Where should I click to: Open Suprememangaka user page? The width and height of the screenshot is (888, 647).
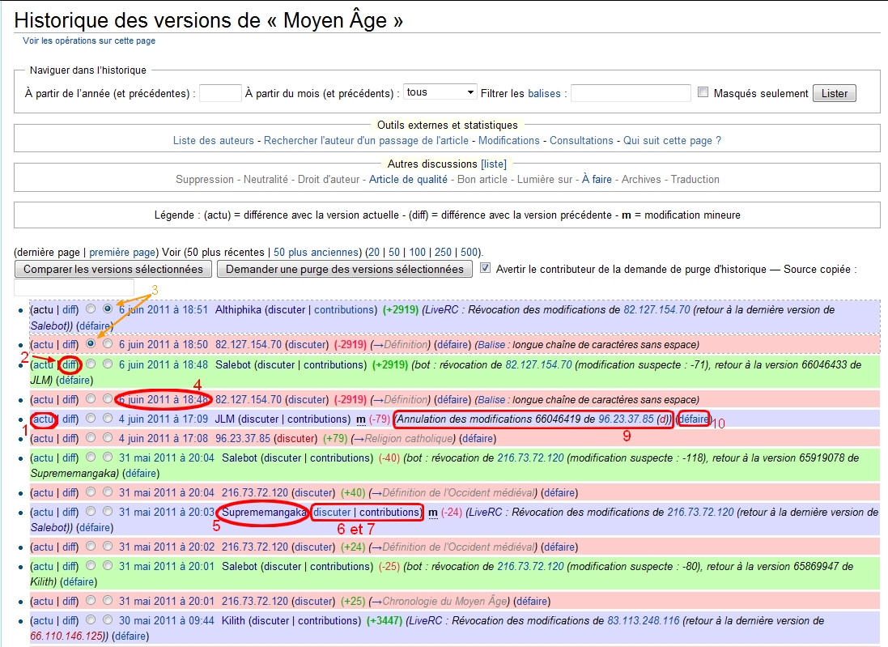click(x=264, y=512)
